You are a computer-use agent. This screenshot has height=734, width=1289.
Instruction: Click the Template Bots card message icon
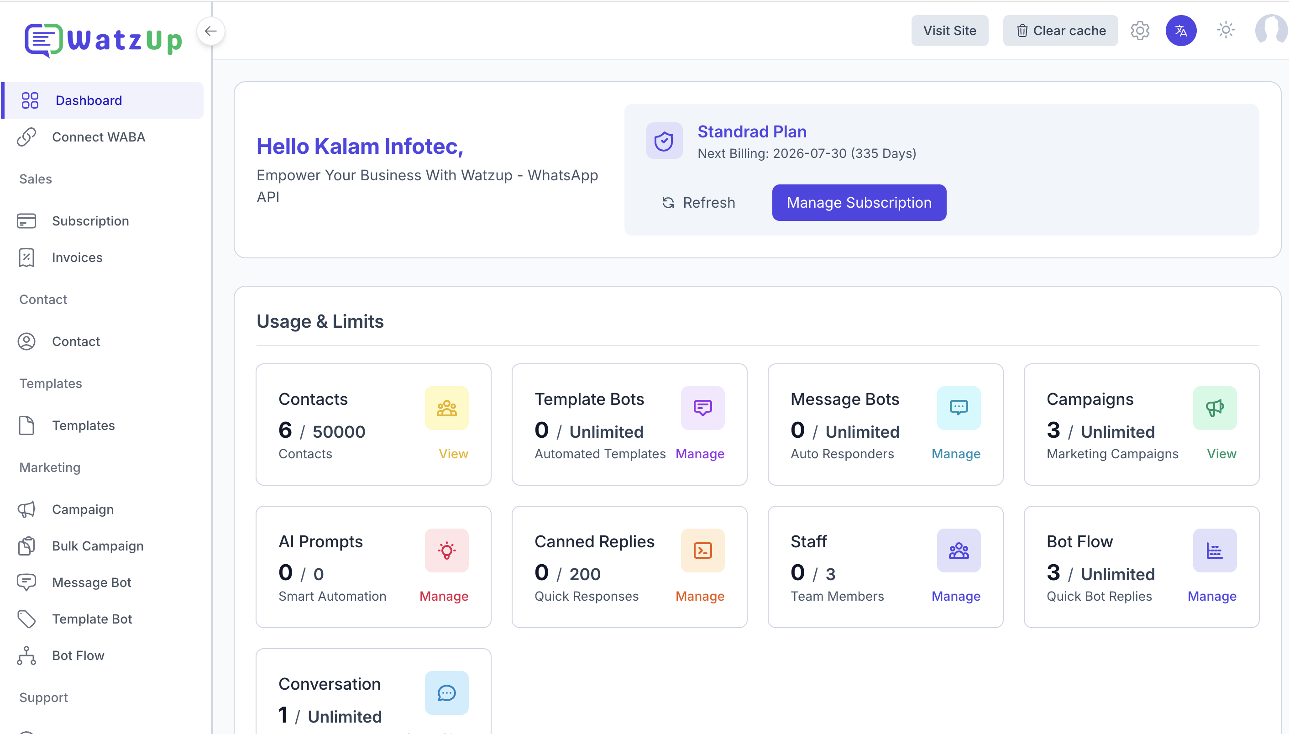pos(703,408)
